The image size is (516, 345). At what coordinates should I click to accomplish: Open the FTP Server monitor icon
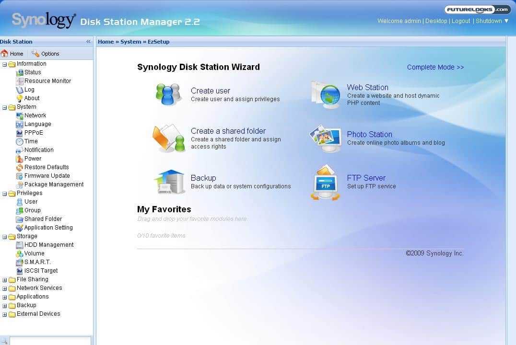(x=325, y=183)
